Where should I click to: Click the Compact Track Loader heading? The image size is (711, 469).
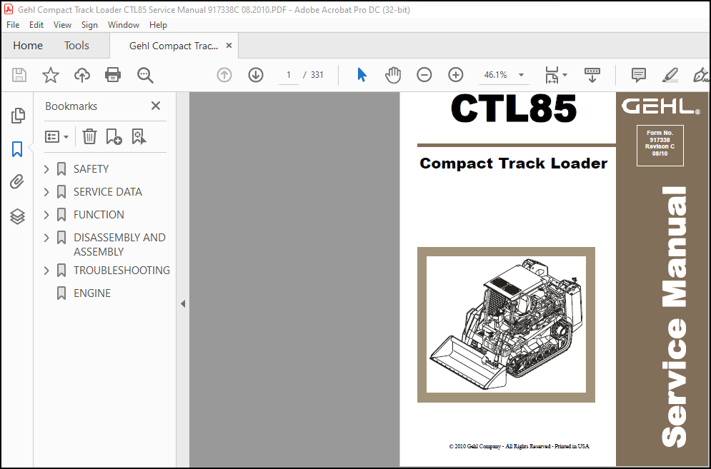tap(513, 163)
